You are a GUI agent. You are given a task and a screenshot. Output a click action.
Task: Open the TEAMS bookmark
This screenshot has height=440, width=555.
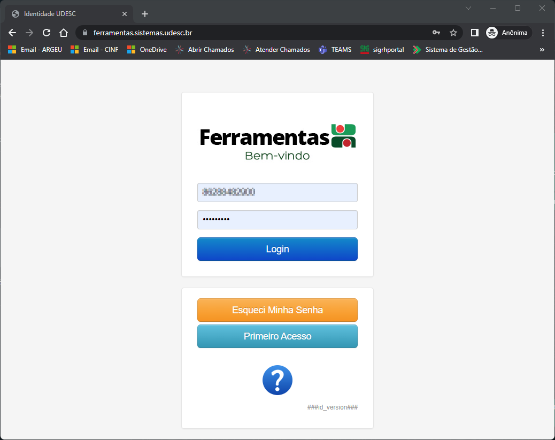tap(335, 50)
